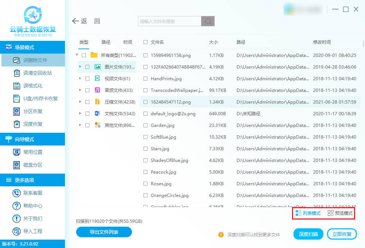
Task: Click the 所有类型 folder icon
Action: (x=94, y=55)
